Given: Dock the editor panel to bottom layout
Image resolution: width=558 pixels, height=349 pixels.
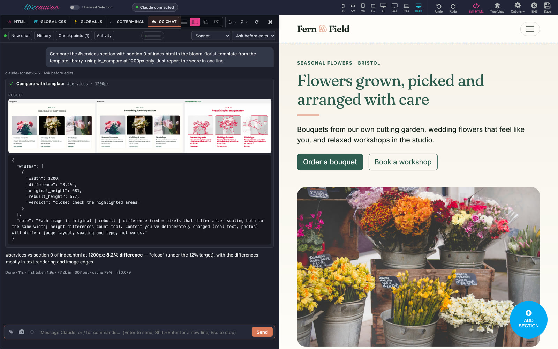Looking at the screenshot, I should tap(184, 22).
